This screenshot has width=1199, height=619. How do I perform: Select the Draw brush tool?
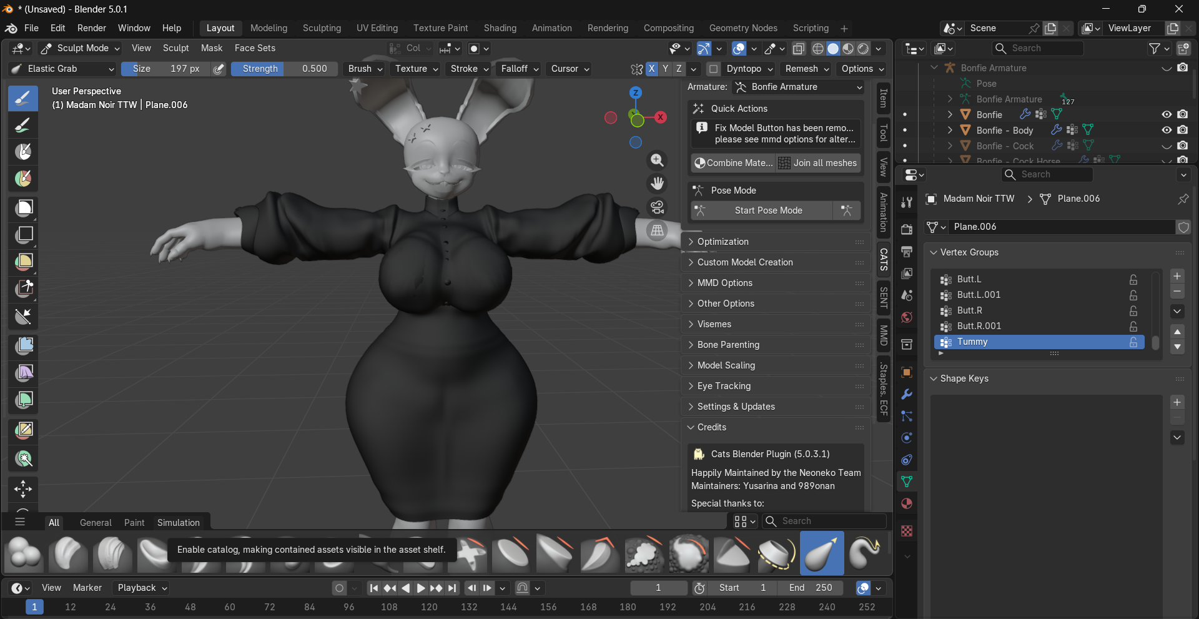tap(23, 98)
